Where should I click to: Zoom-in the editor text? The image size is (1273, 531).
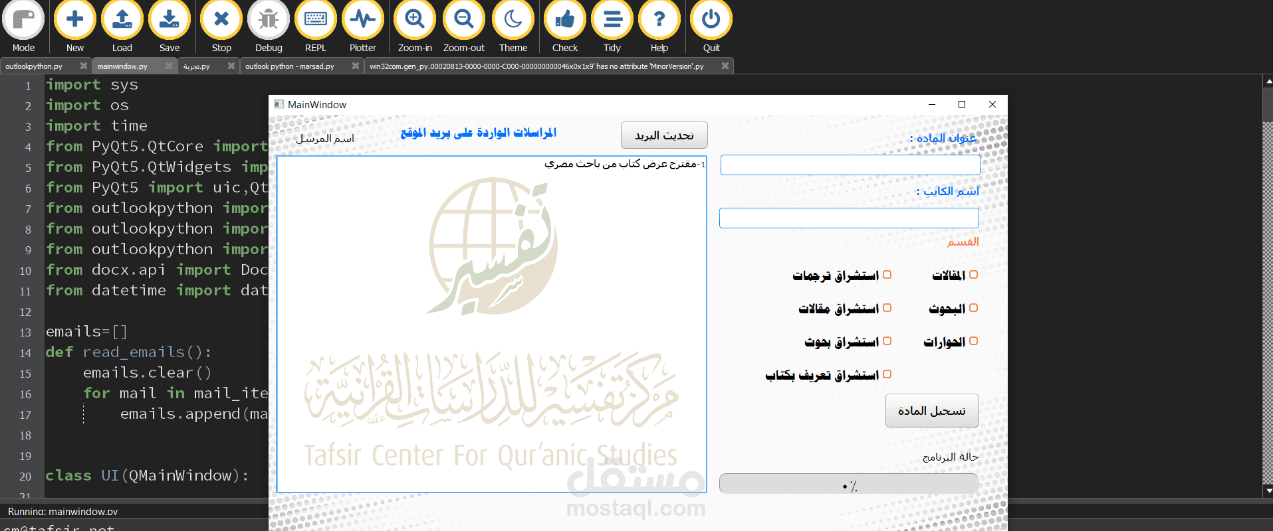click(415, 27)
